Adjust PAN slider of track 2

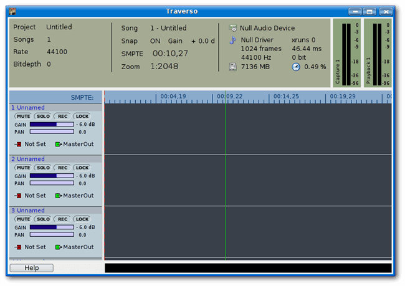point(52,183)
